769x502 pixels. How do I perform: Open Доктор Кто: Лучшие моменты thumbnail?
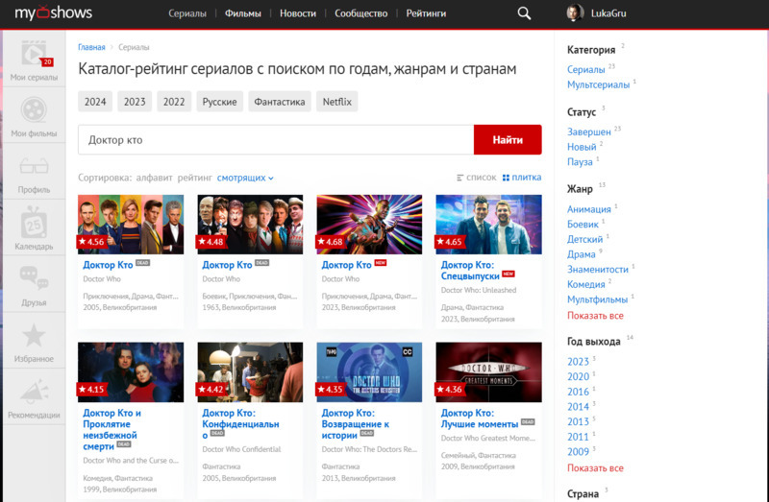click(489, 372)
